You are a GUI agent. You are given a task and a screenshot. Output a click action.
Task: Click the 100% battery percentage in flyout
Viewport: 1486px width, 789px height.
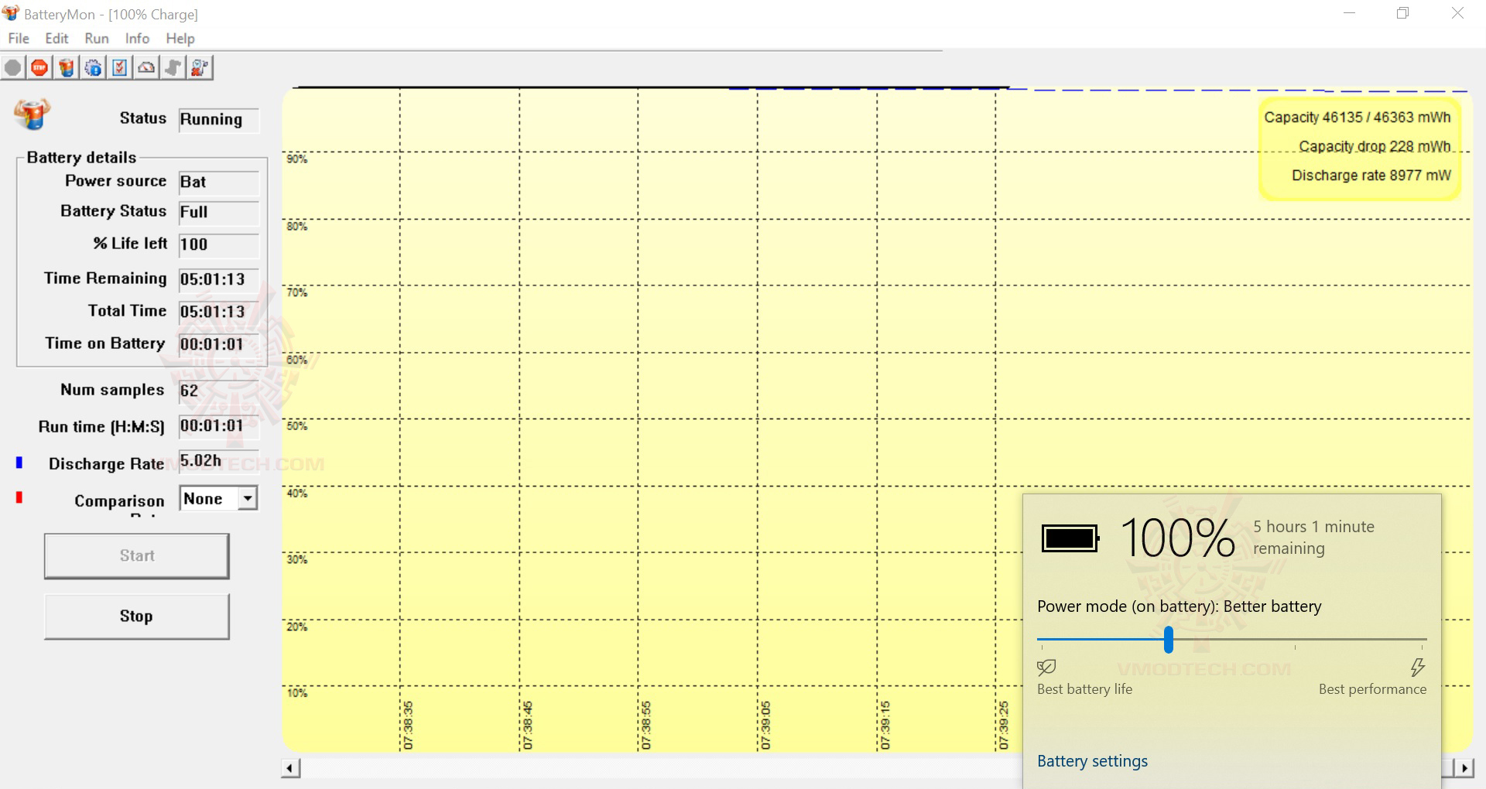tap(1177, 538)
